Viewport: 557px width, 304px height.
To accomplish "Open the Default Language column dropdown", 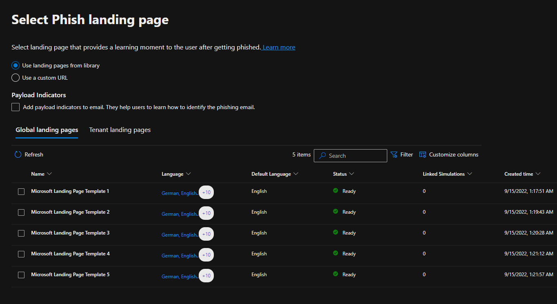I will (x=296, y=174).
